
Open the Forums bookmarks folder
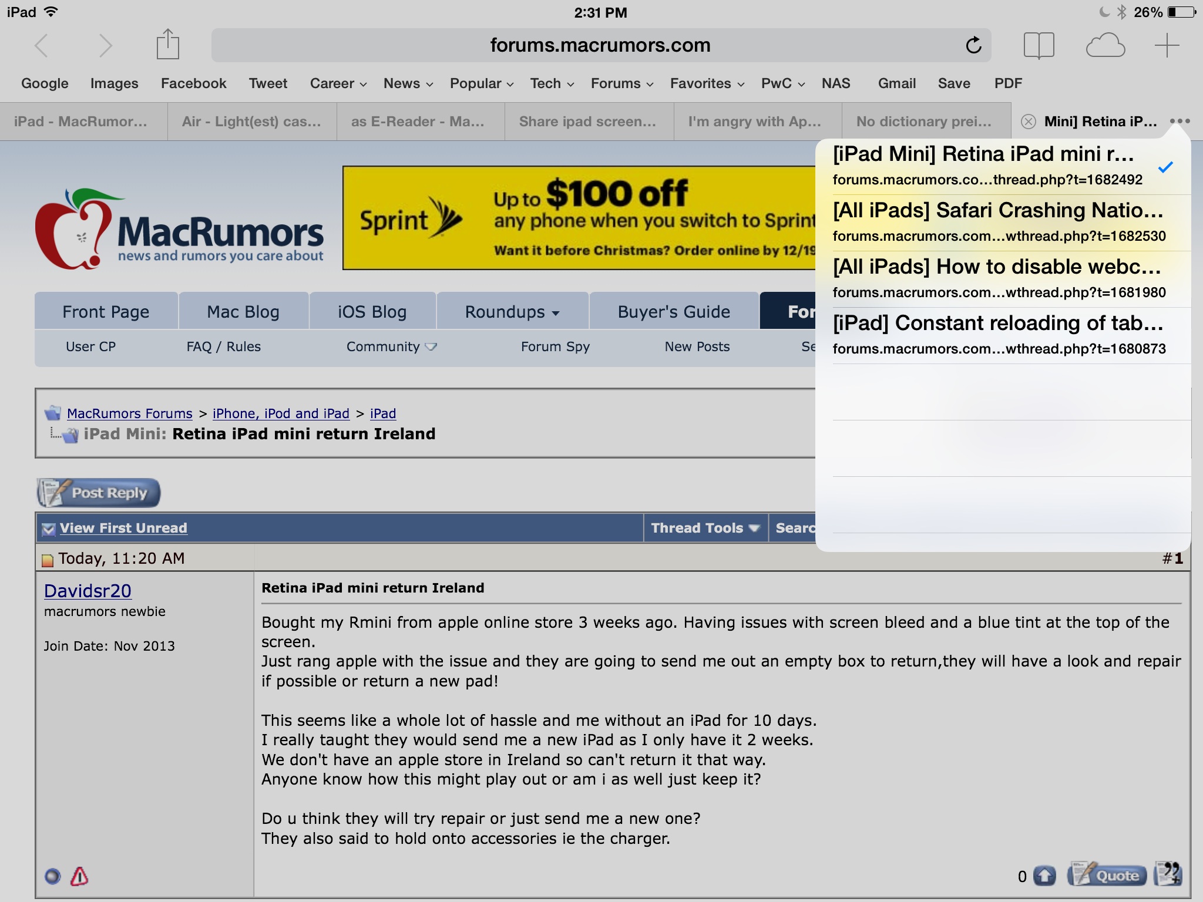tap(622, 83)
